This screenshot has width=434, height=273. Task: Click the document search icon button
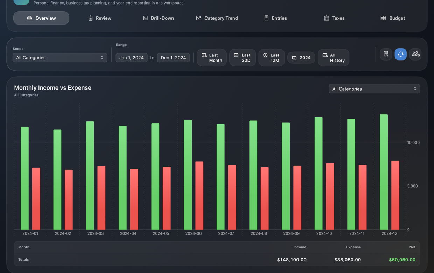[386, 54]
